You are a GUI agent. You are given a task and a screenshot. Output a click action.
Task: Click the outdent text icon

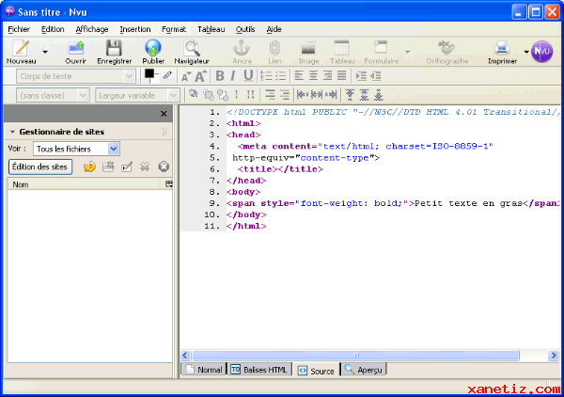point(375,76)
